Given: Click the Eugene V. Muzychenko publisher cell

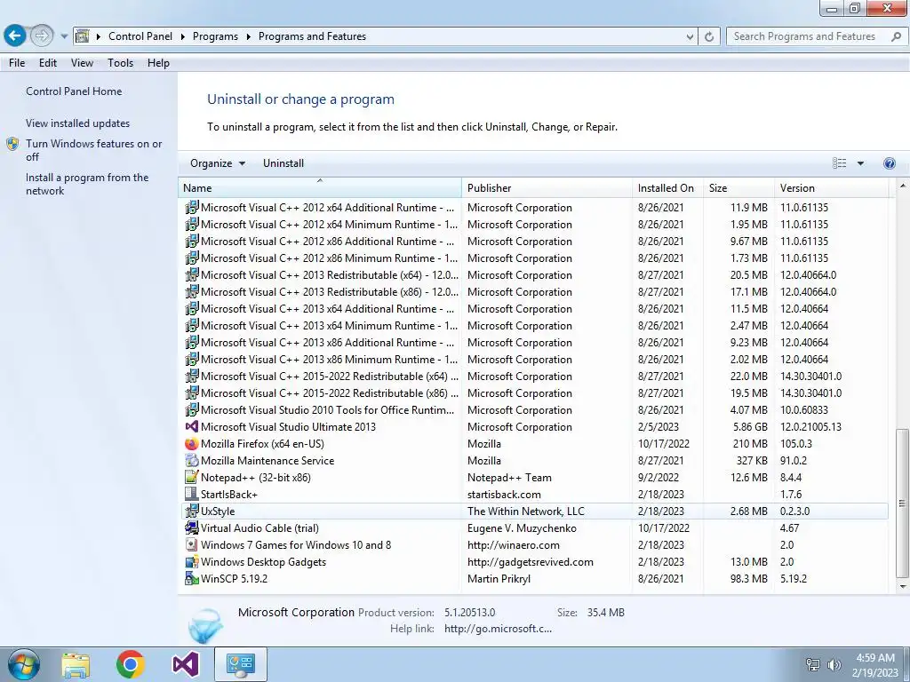Looking at the screenshot, I should pos(522,528).
